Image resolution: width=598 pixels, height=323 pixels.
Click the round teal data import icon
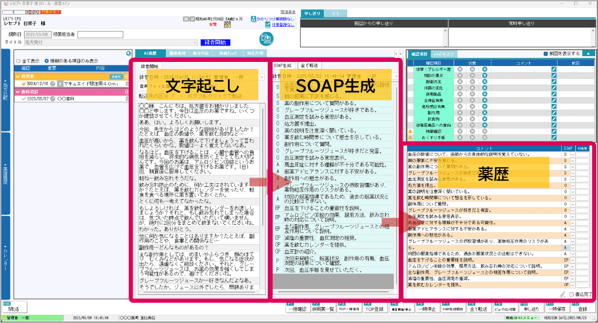point(267,39)
